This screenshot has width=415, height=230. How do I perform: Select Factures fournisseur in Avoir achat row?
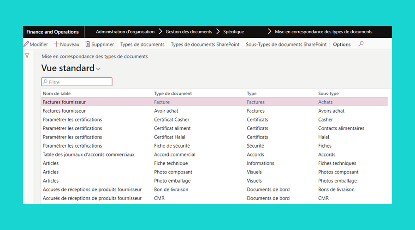(x=64, y=111)
